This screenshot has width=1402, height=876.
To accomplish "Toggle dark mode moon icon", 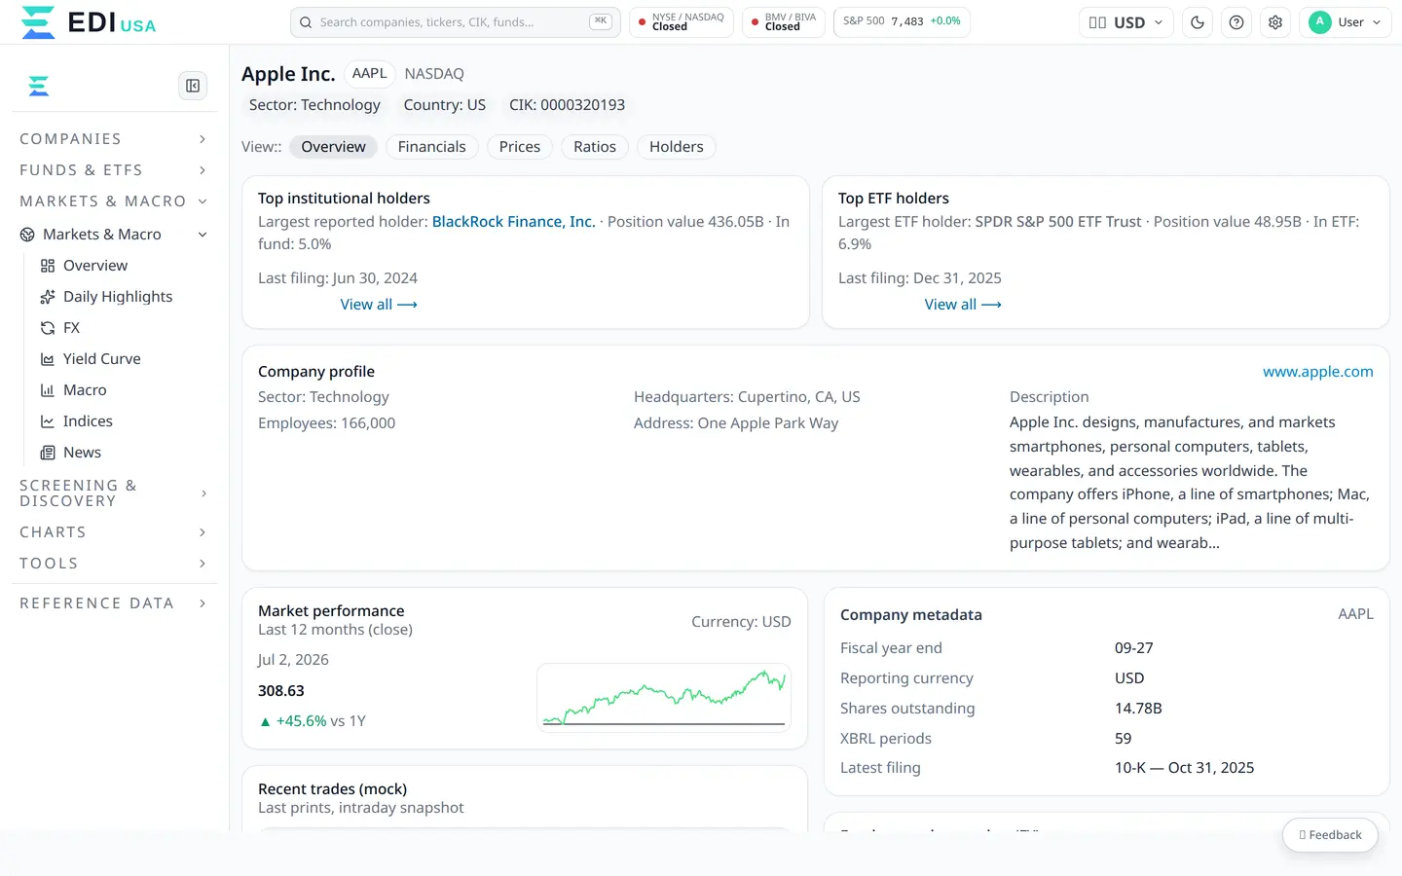I will (x=1198, y=22).
